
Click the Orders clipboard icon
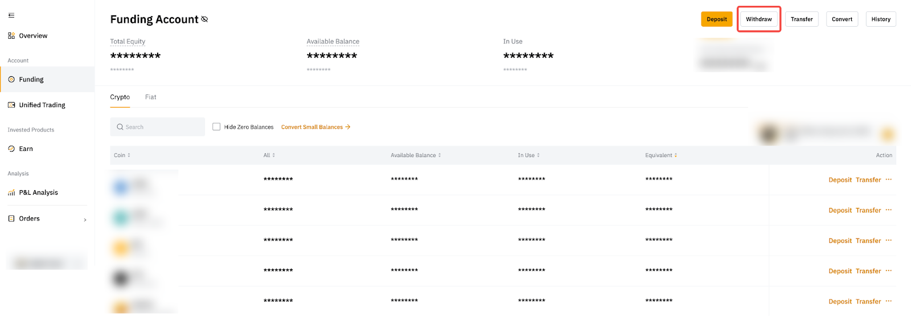point(11,219)
